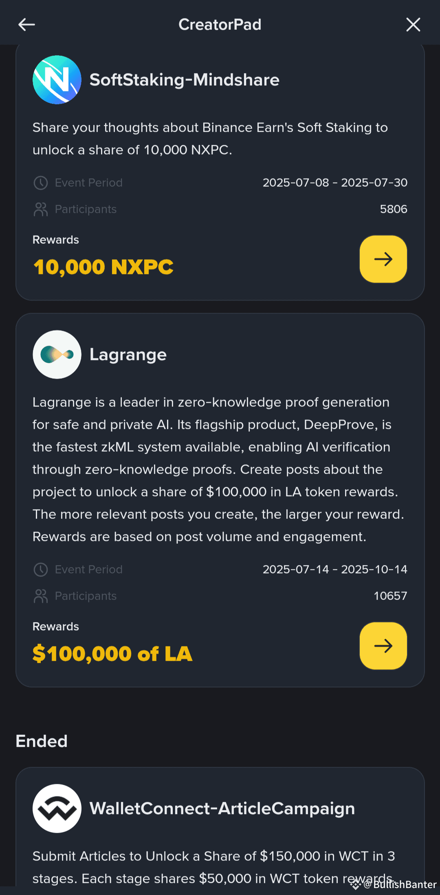Open Lagrange campaign via yellow arrow
Image resolution: width=440 pixels, height=895 pixels.
tap(383, 646)
